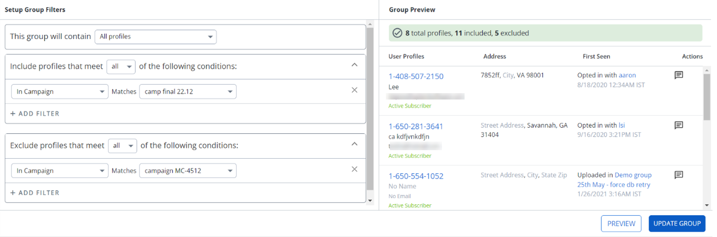
Task: Remove the camp final 22.12 include filter
Action: [x=354, y=90]
